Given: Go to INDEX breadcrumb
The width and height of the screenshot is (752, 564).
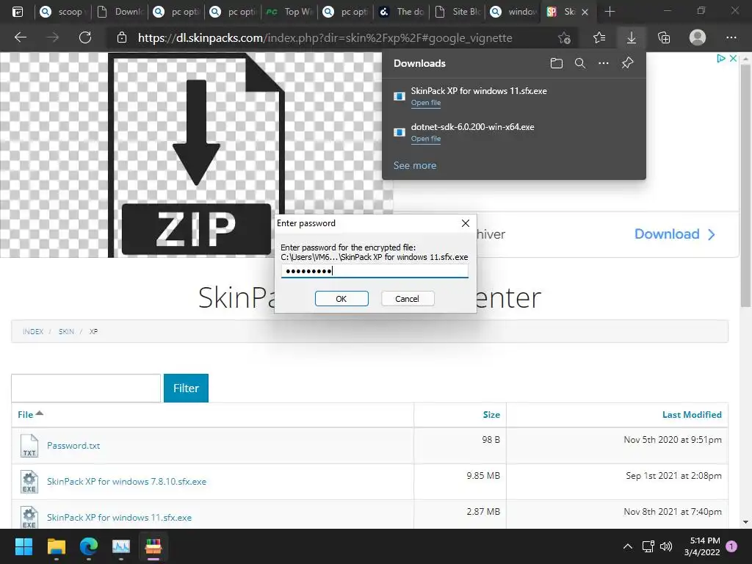Looking at the screenshot, I should (x=33, y=331).
